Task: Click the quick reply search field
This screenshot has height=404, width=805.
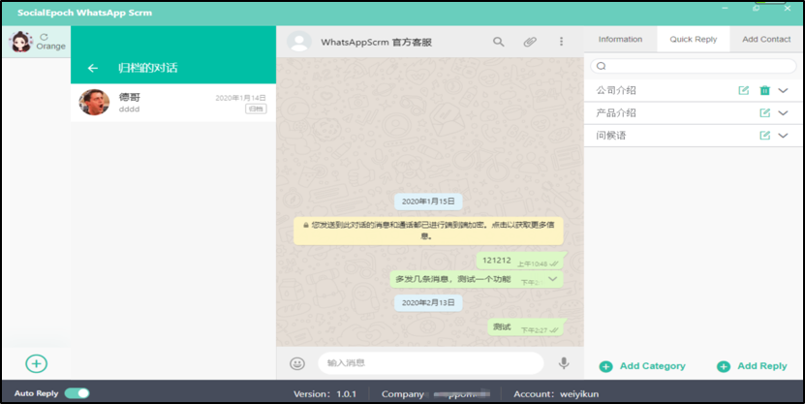Action: 693,66
